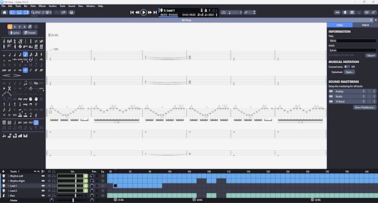Open the Effects menu
Viewport: 378px width, 203px height.
(x=42, y=6)
